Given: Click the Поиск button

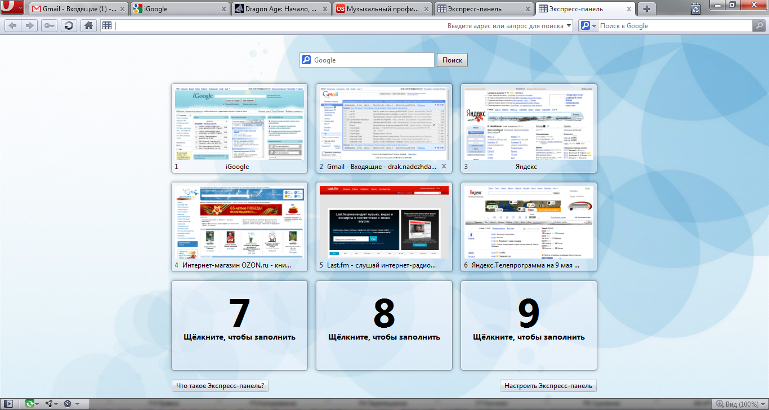Looking at the screenshot, I should pos(452,60).
